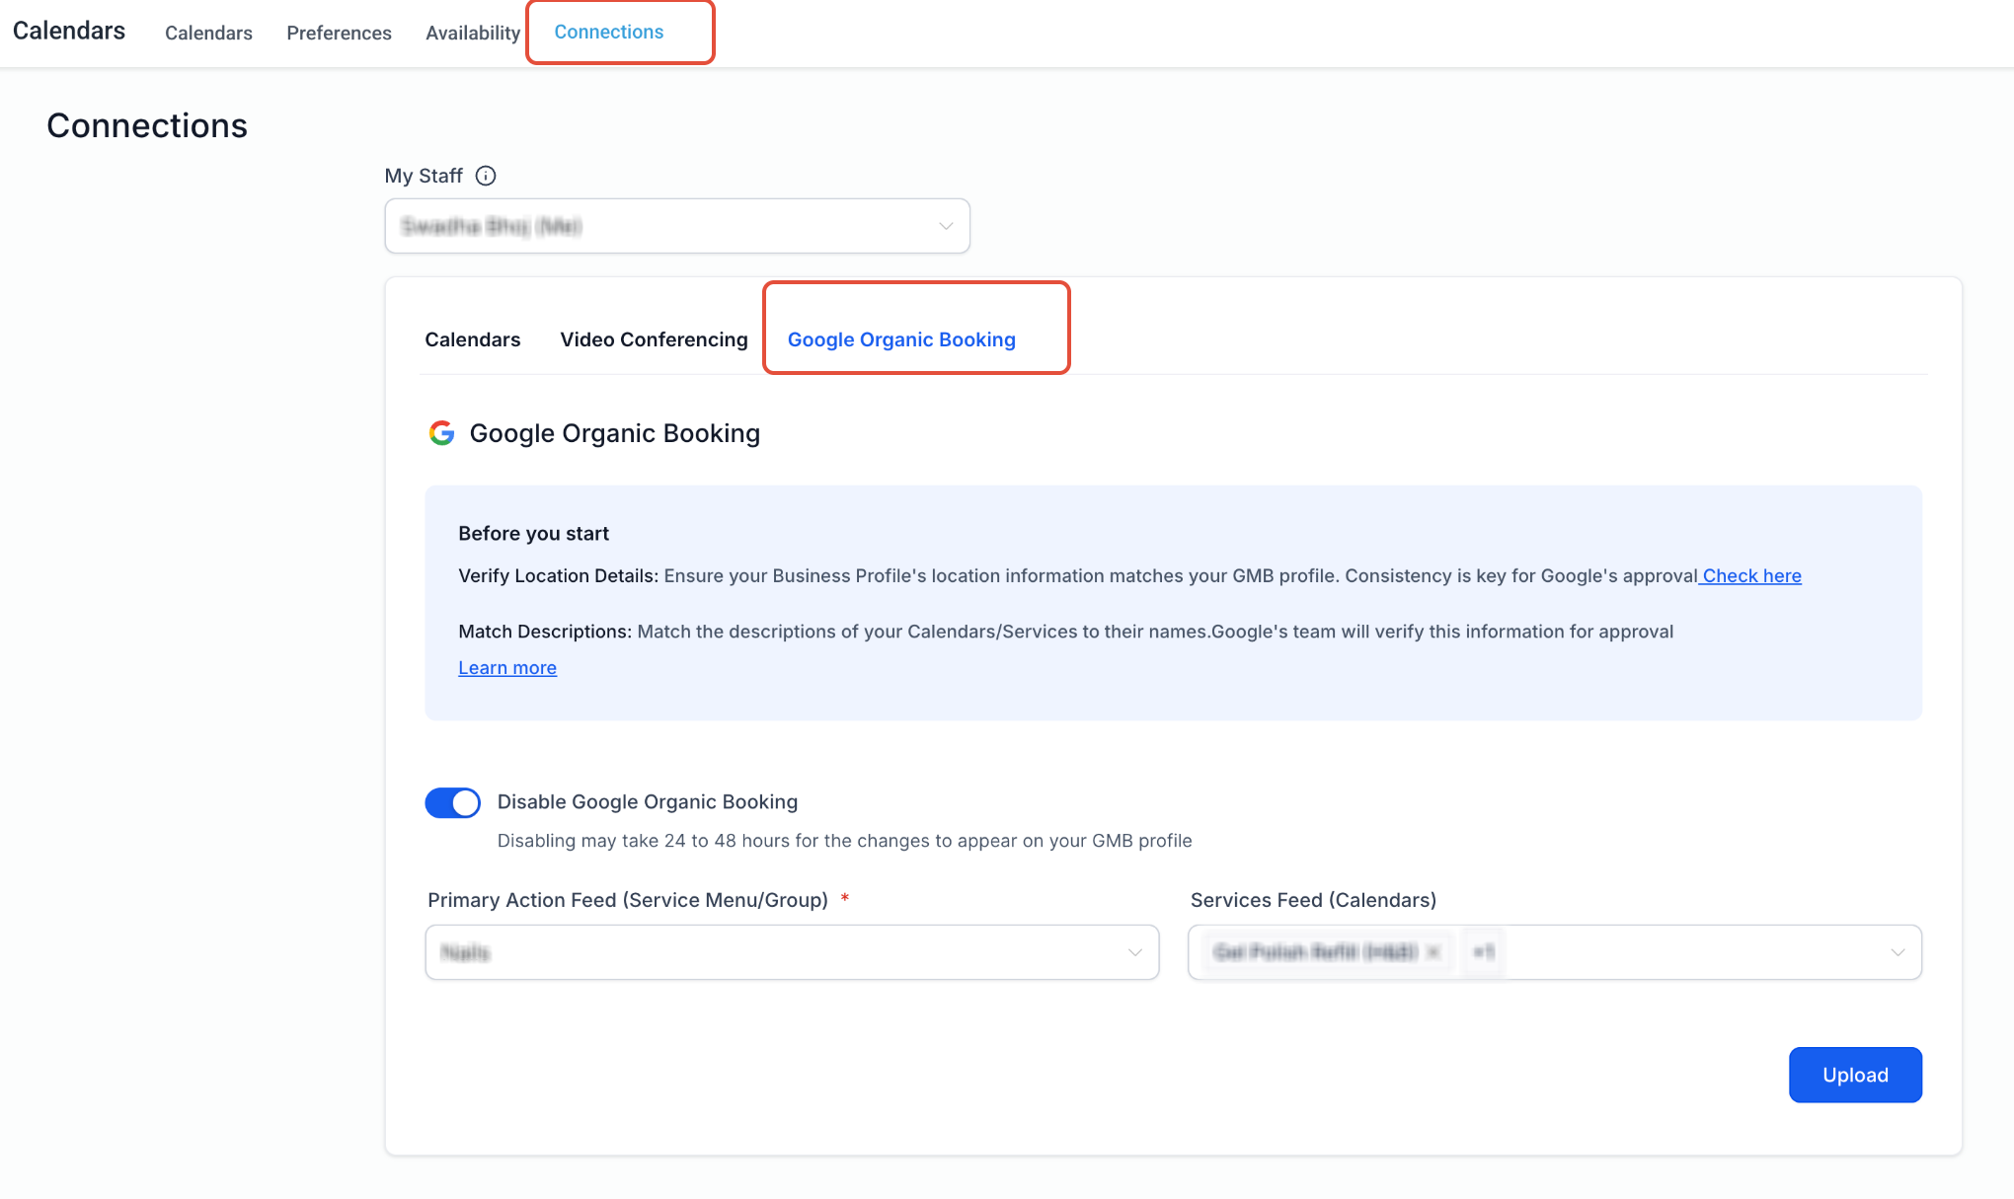Open the Learn more link
Screen dimensions: 2014x1199
pyautogui.click(x=507, y=668)
